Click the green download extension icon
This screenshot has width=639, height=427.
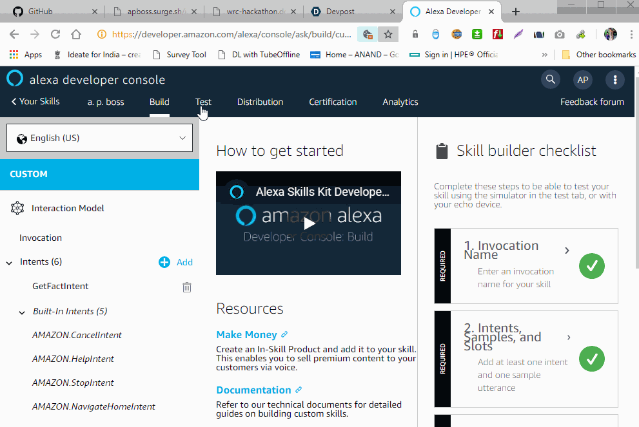477,34
